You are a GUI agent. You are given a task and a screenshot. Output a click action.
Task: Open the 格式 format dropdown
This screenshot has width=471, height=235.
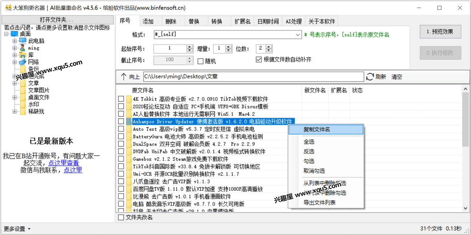coord(298,34)
